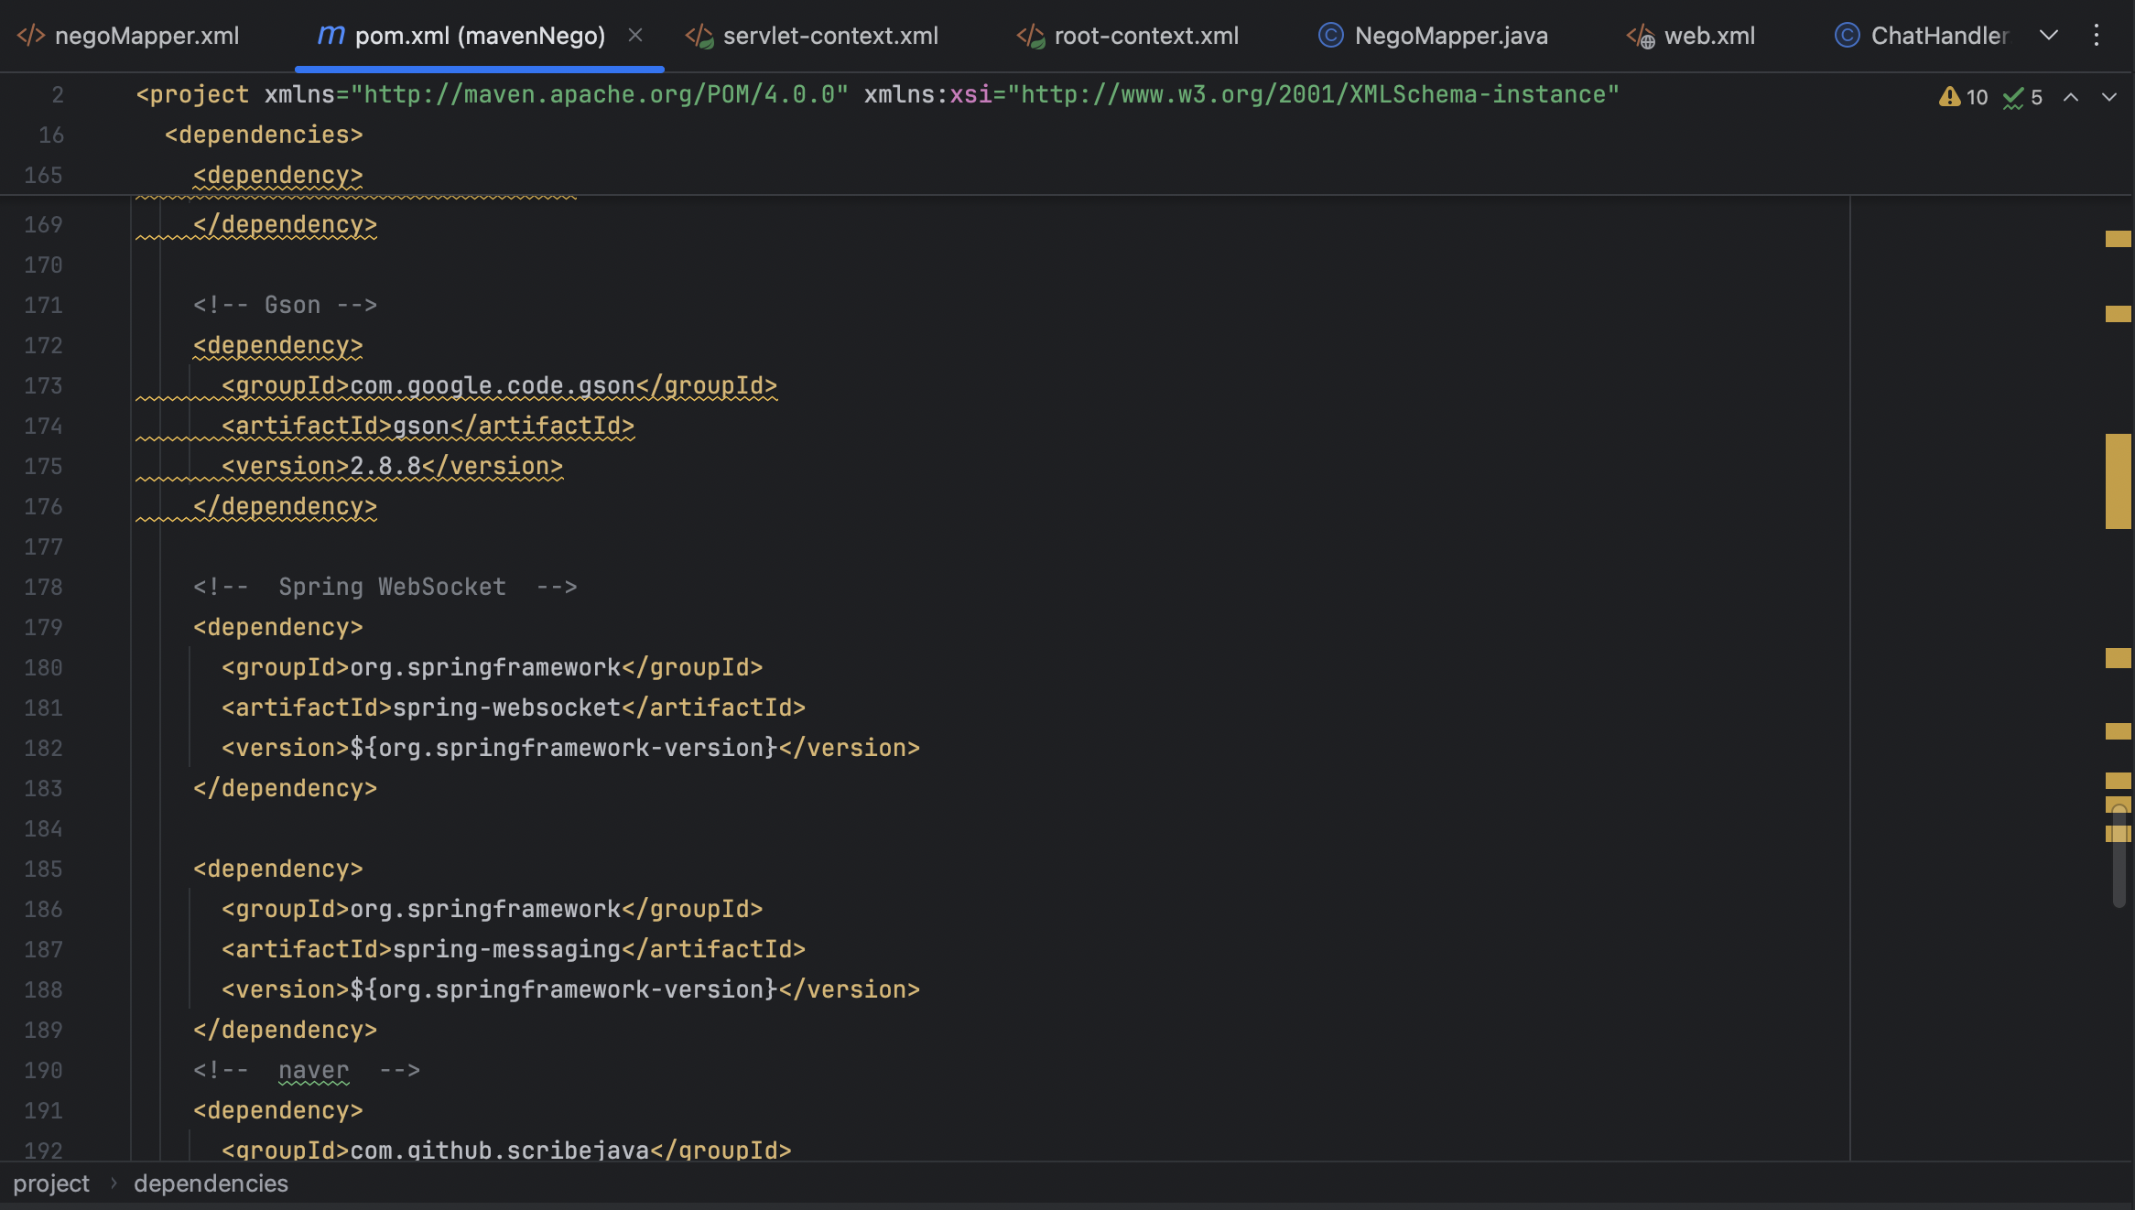Click the Spring XML icon on root-context.xml tab
Viewport: 2135px width, 1210px height.
[1031, 36]
